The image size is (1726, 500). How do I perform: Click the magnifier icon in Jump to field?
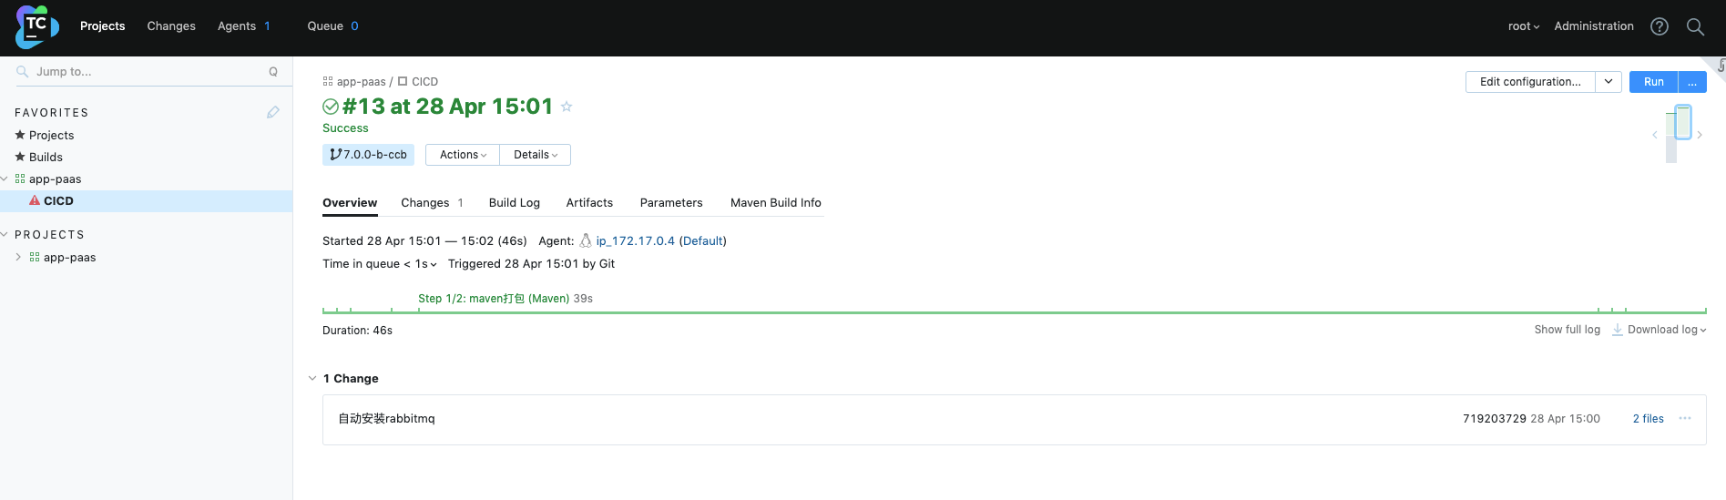(23, 71)
